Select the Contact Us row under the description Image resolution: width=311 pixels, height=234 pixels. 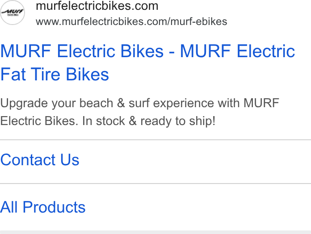coord(155,162)
